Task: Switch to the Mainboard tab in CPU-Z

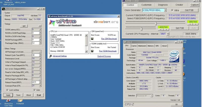Action: 142,46
